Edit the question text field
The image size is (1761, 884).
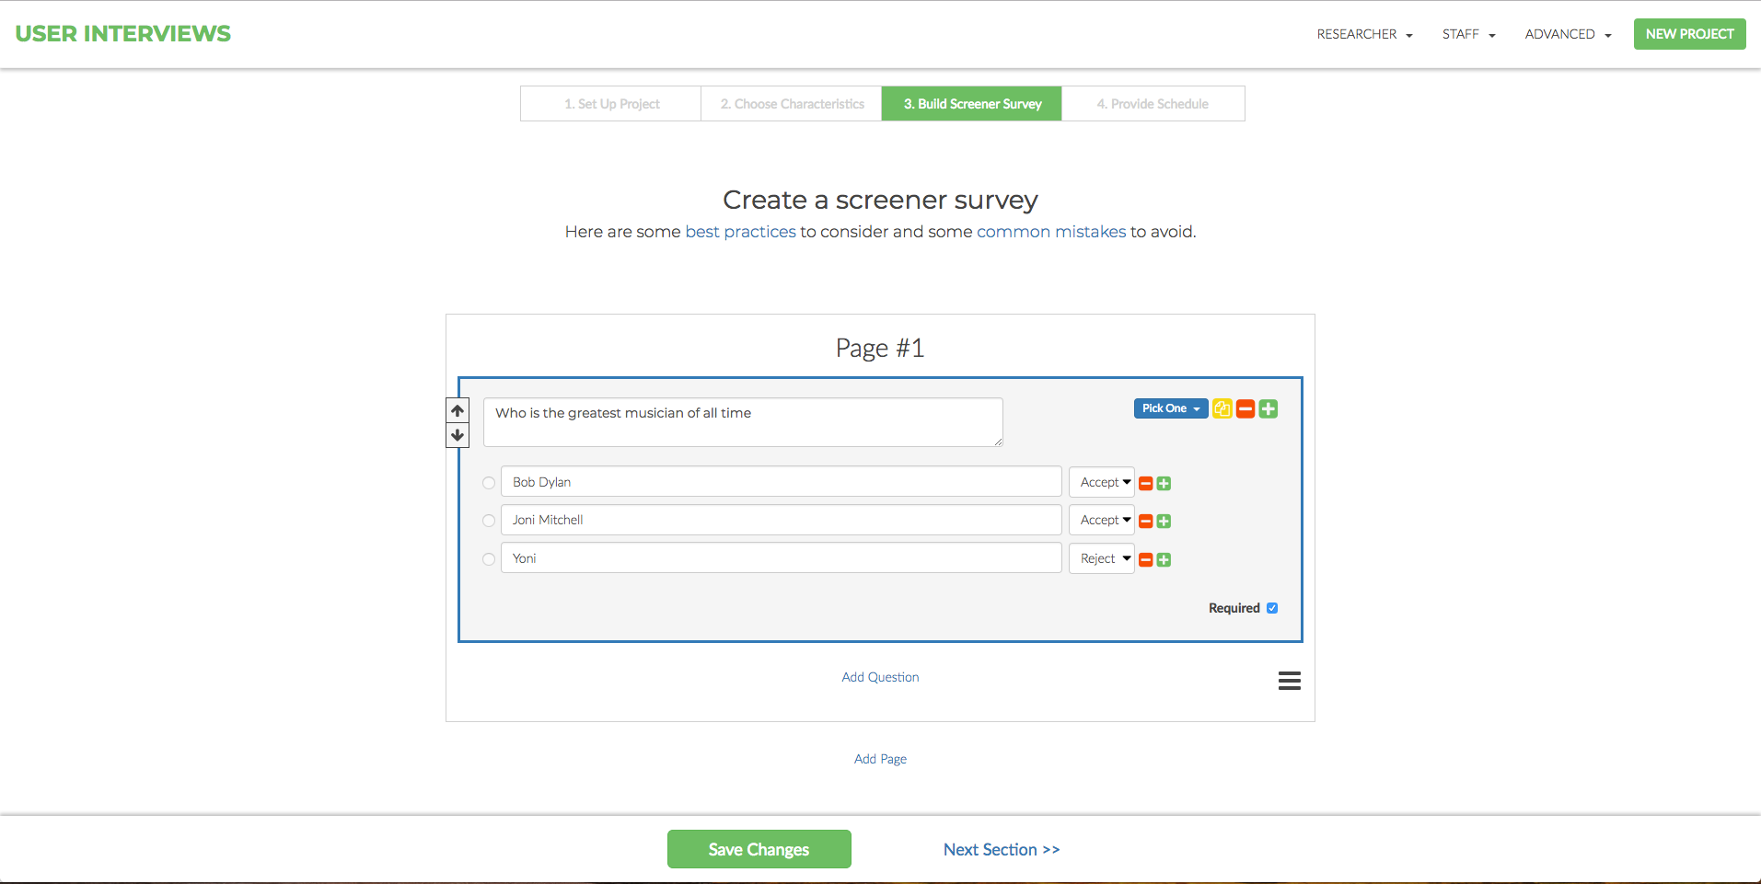pos(742,421)
